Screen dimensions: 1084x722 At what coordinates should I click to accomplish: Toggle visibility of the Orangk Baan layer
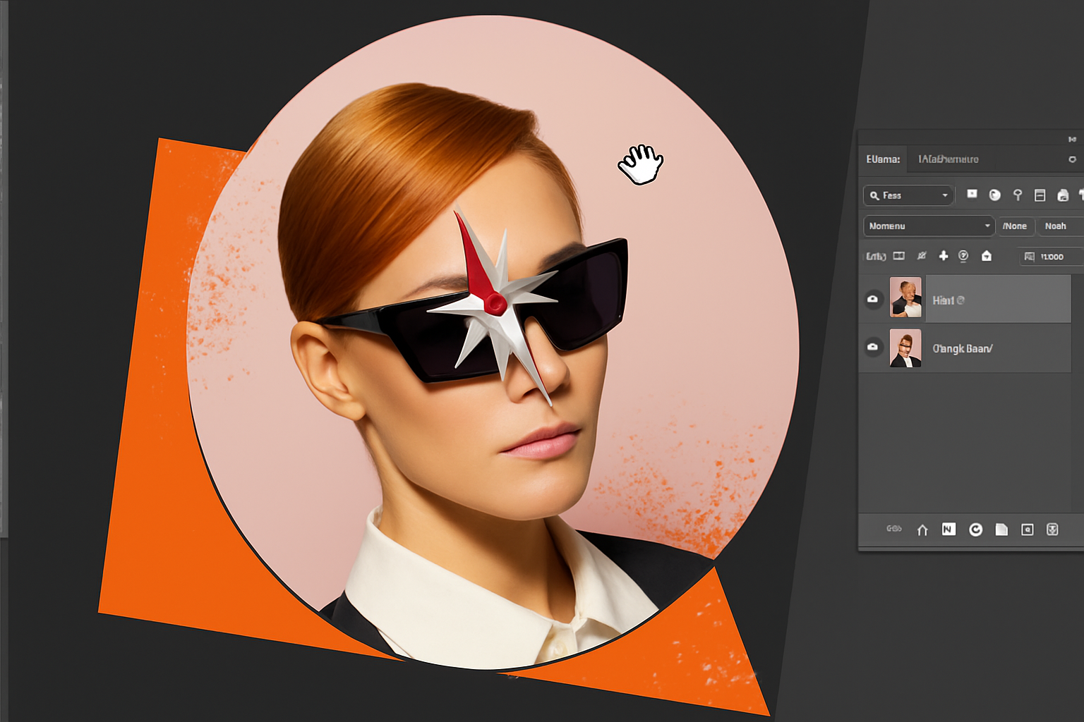coord(873,348)
